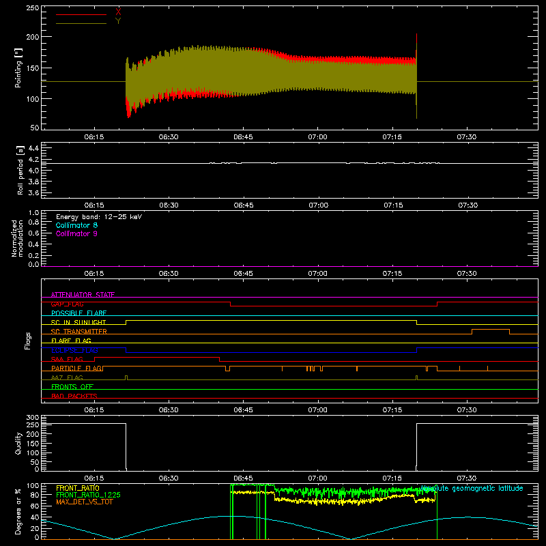Image resolution: width=546 pixels, height=546 pixels.
Task: Click the 250 tick on Pointing axis
Action: (33, 8)
